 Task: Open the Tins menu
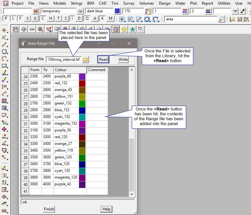click(115, 3)
